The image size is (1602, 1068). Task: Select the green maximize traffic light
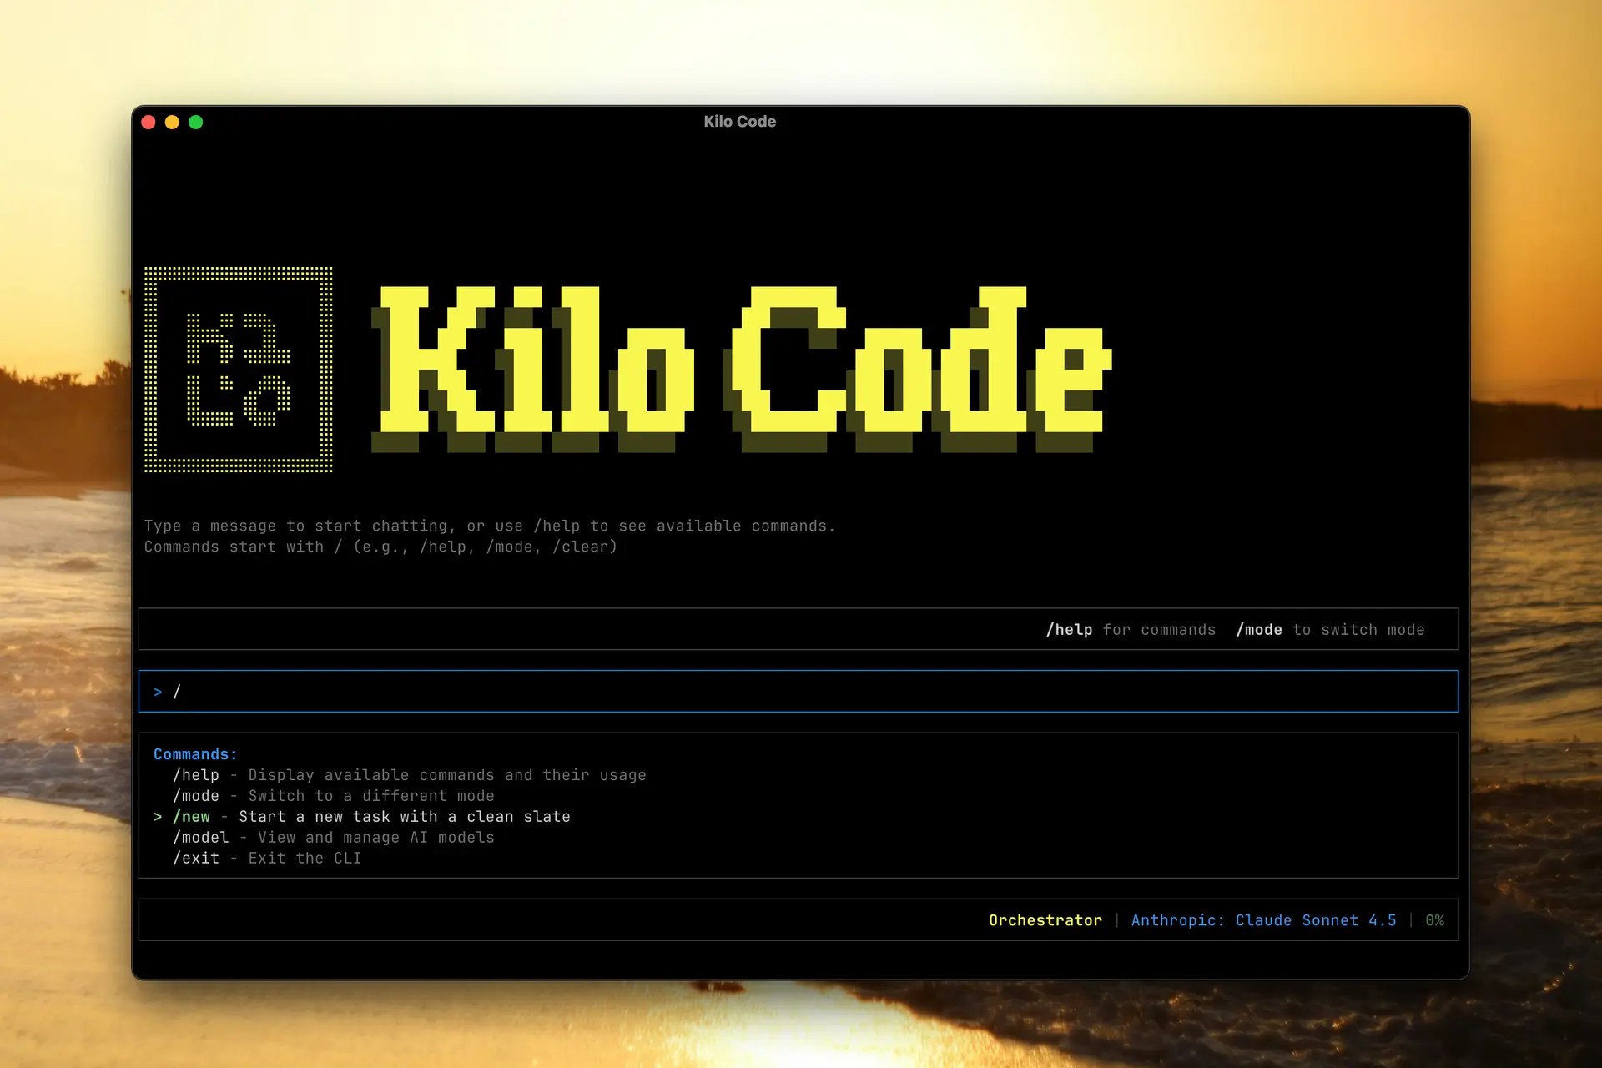point(196,122)
